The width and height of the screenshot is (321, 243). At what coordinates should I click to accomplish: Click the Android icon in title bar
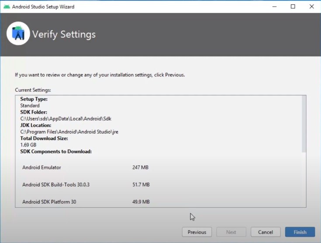pyautogui.click(x=7, y=7)
